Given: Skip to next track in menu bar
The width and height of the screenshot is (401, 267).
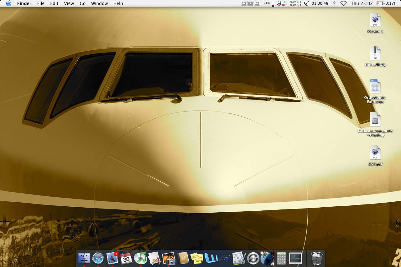Looking at the screenshot, I should coord(257,3).
